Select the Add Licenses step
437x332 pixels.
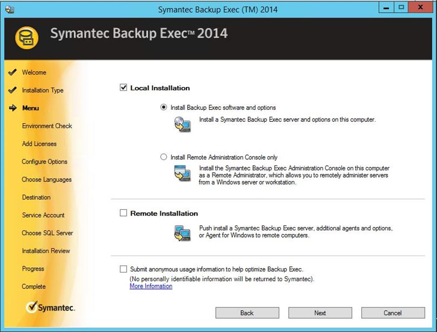pos(39,144)
